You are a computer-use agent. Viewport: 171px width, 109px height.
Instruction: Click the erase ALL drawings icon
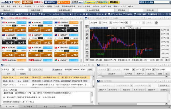(x=87, y=34)
